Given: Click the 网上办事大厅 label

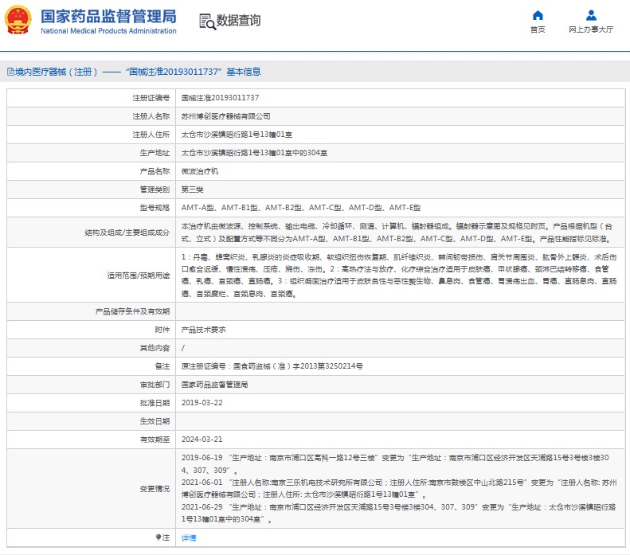Looking at the screenshot, I should point(591,29).
